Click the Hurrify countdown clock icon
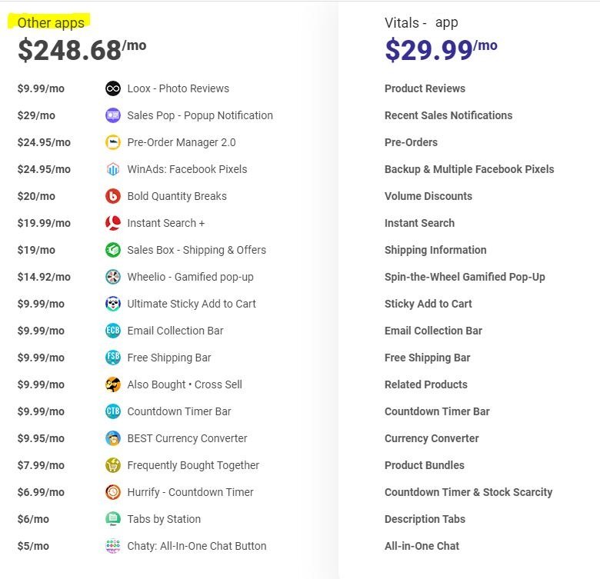The width and height of the screenshot is (600, 579). click(113, 492)
